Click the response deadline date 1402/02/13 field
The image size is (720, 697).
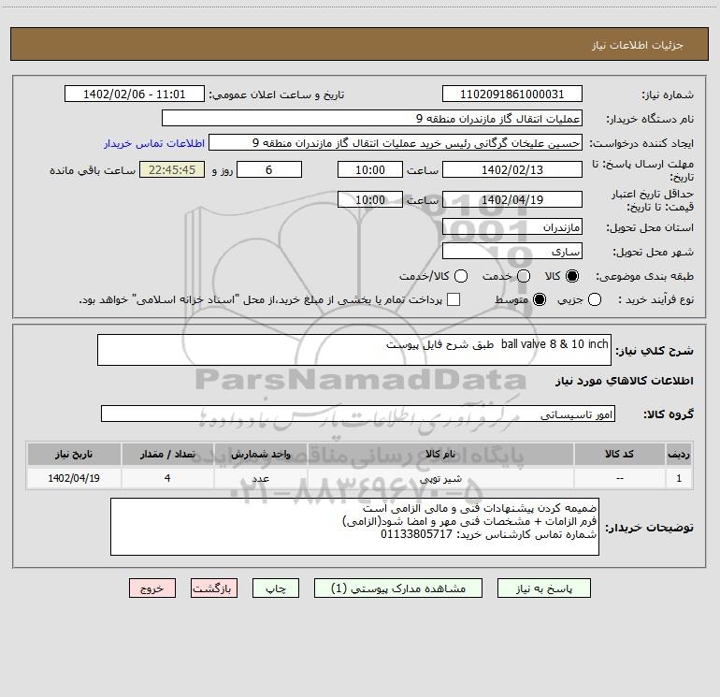click(512, 169)
